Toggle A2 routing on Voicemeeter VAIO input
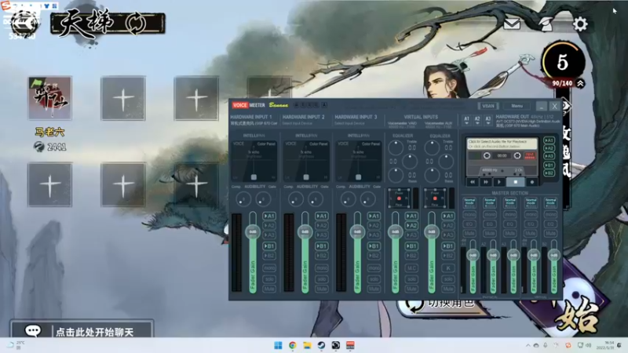 [411, 226]
